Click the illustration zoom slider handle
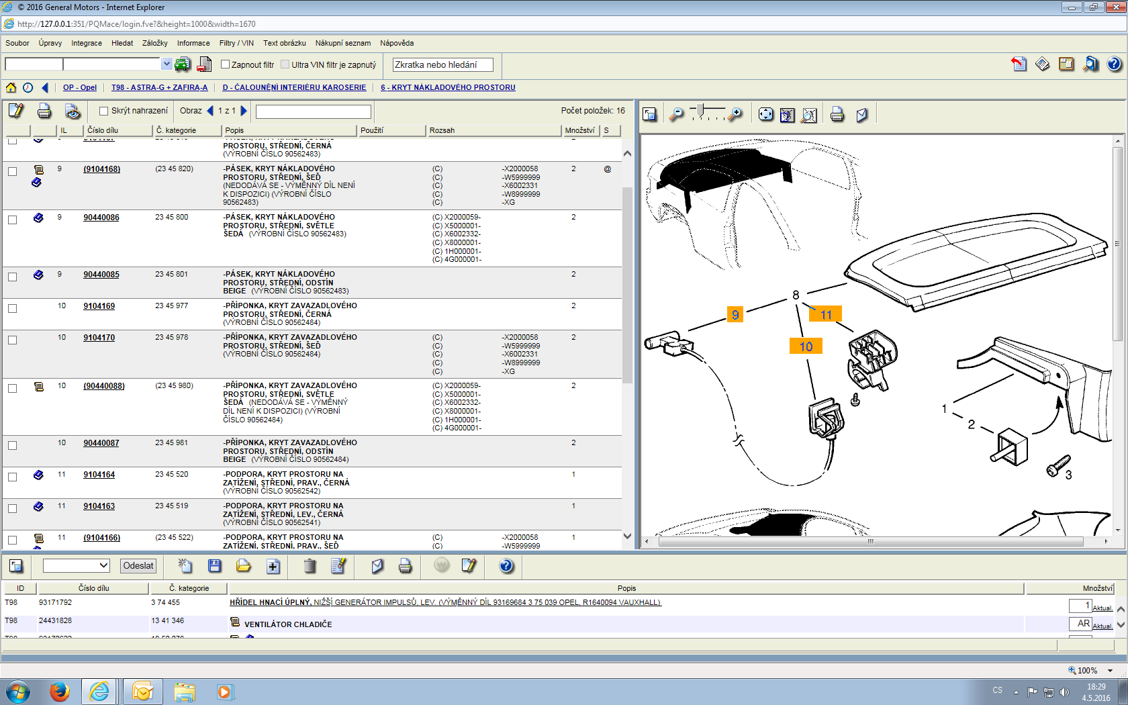This screenshot has height=705, width=1128. click(x=700, y=109)
